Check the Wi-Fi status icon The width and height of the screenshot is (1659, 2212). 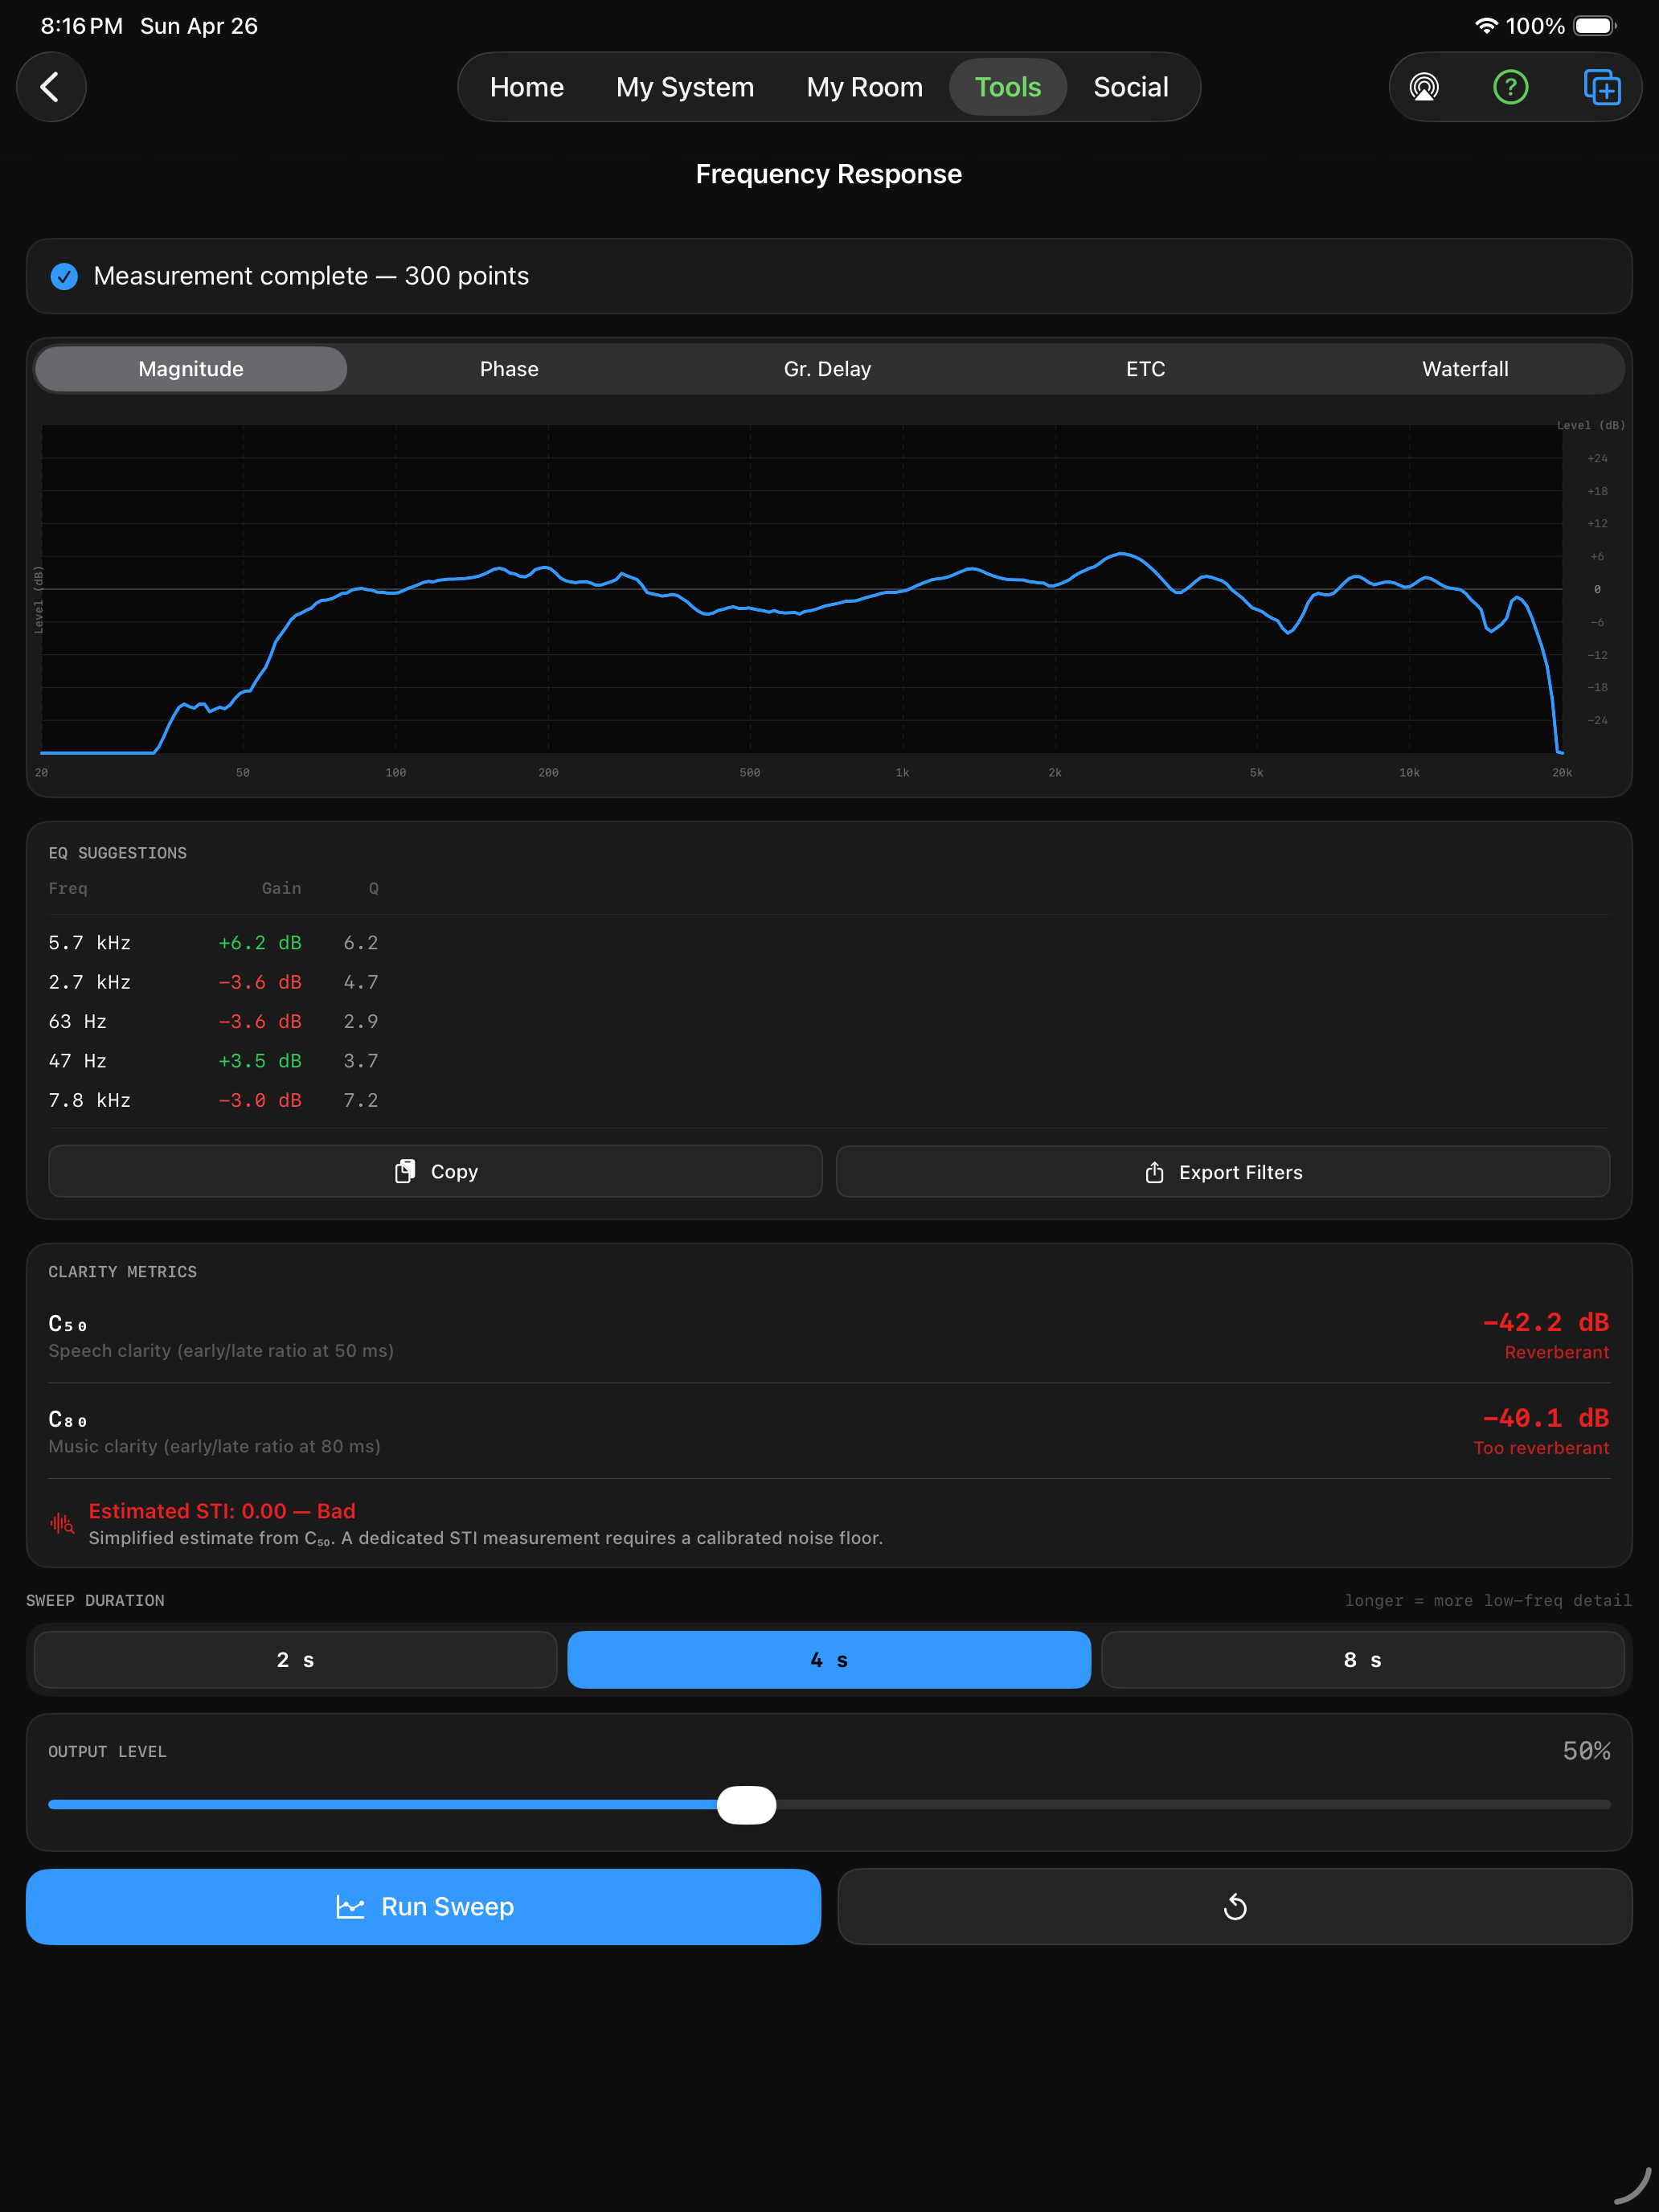click(1486, 26)
